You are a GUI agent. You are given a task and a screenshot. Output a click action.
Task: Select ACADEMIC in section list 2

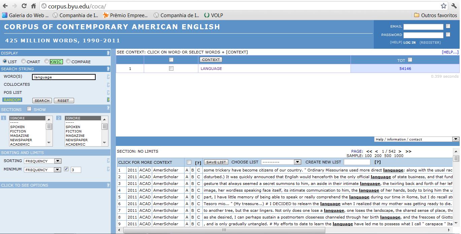point(75,145)
